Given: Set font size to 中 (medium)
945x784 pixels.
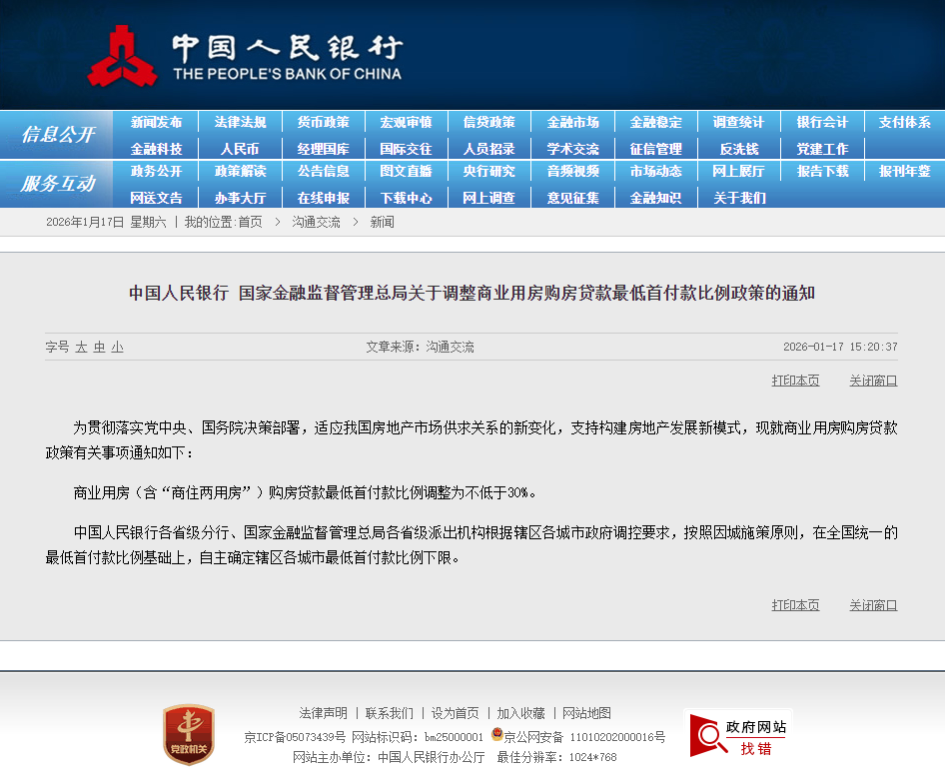Looking at the screenshot, I should [x=99, y=348].
